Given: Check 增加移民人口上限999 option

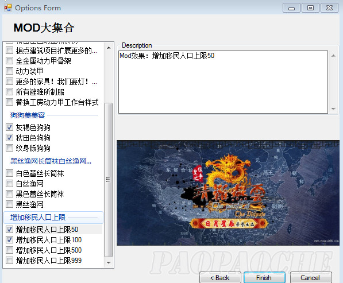Looking at the screenshot, I should [9, 260].
